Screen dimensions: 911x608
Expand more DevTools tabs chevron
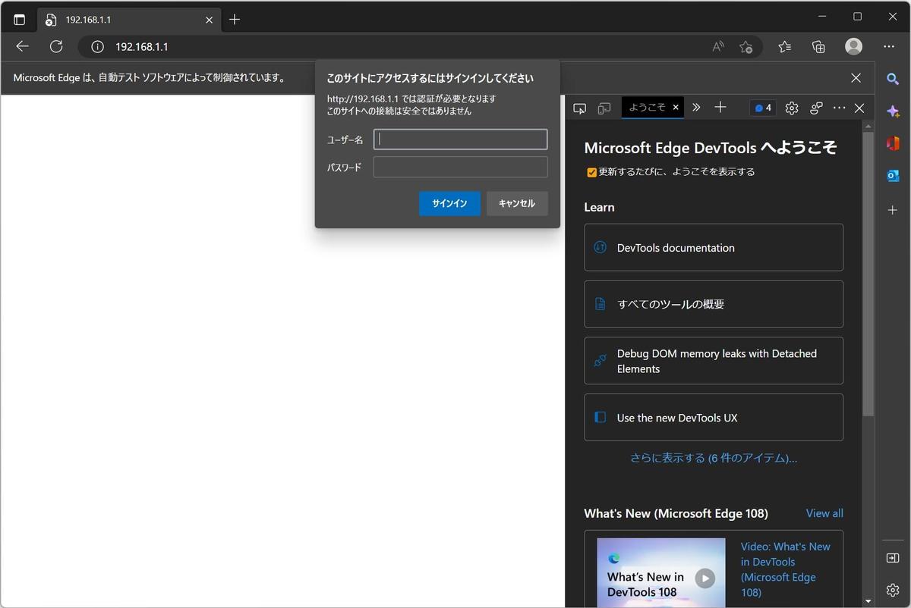click(696, 108)
